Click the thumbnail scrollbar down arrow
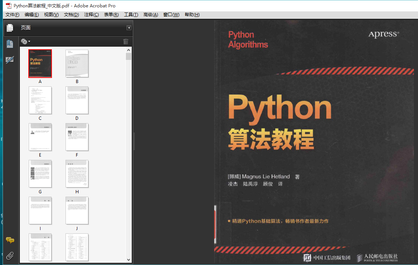418x265 pixels. 129,260
